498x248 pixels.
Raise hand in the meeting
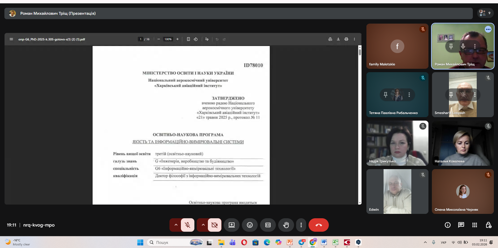[286, 225]
